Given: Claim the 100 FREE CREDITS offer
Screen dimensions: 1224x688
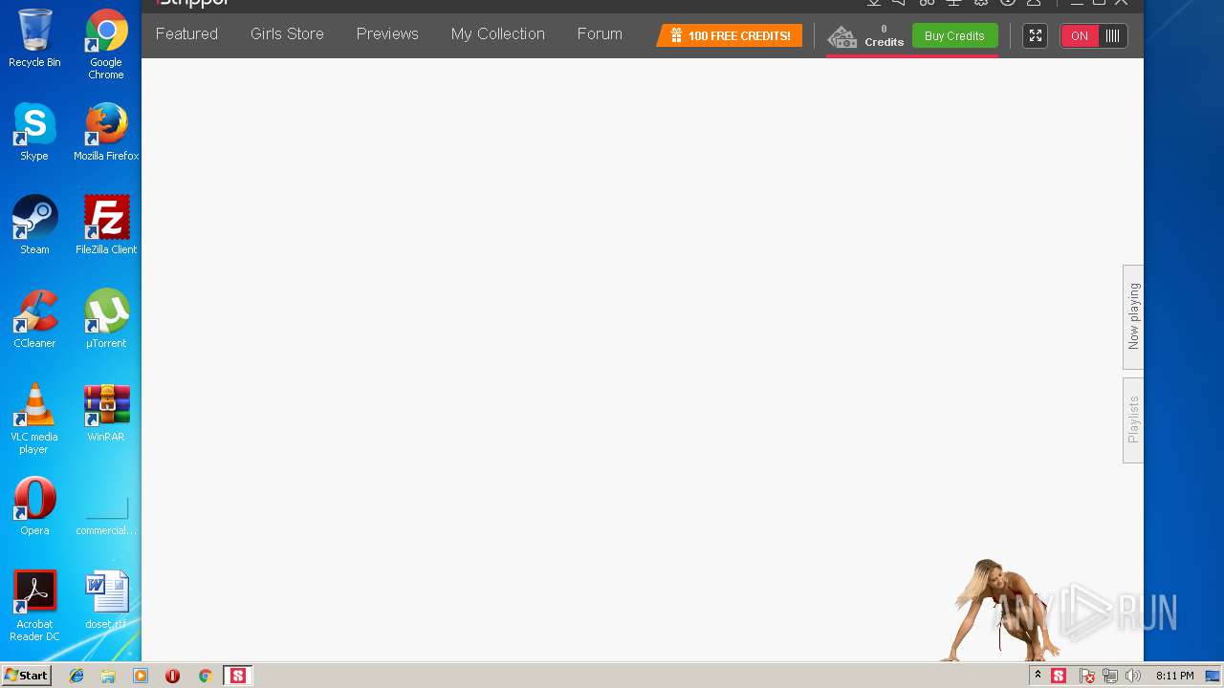Looking at the screenshot, I should tap(730, 35).
